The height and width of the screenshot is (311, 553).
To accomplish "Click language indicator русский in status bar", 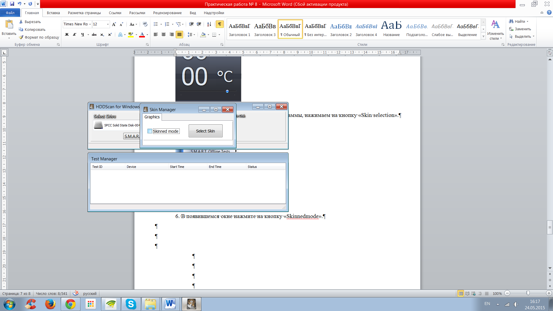I will coord(90,293).
